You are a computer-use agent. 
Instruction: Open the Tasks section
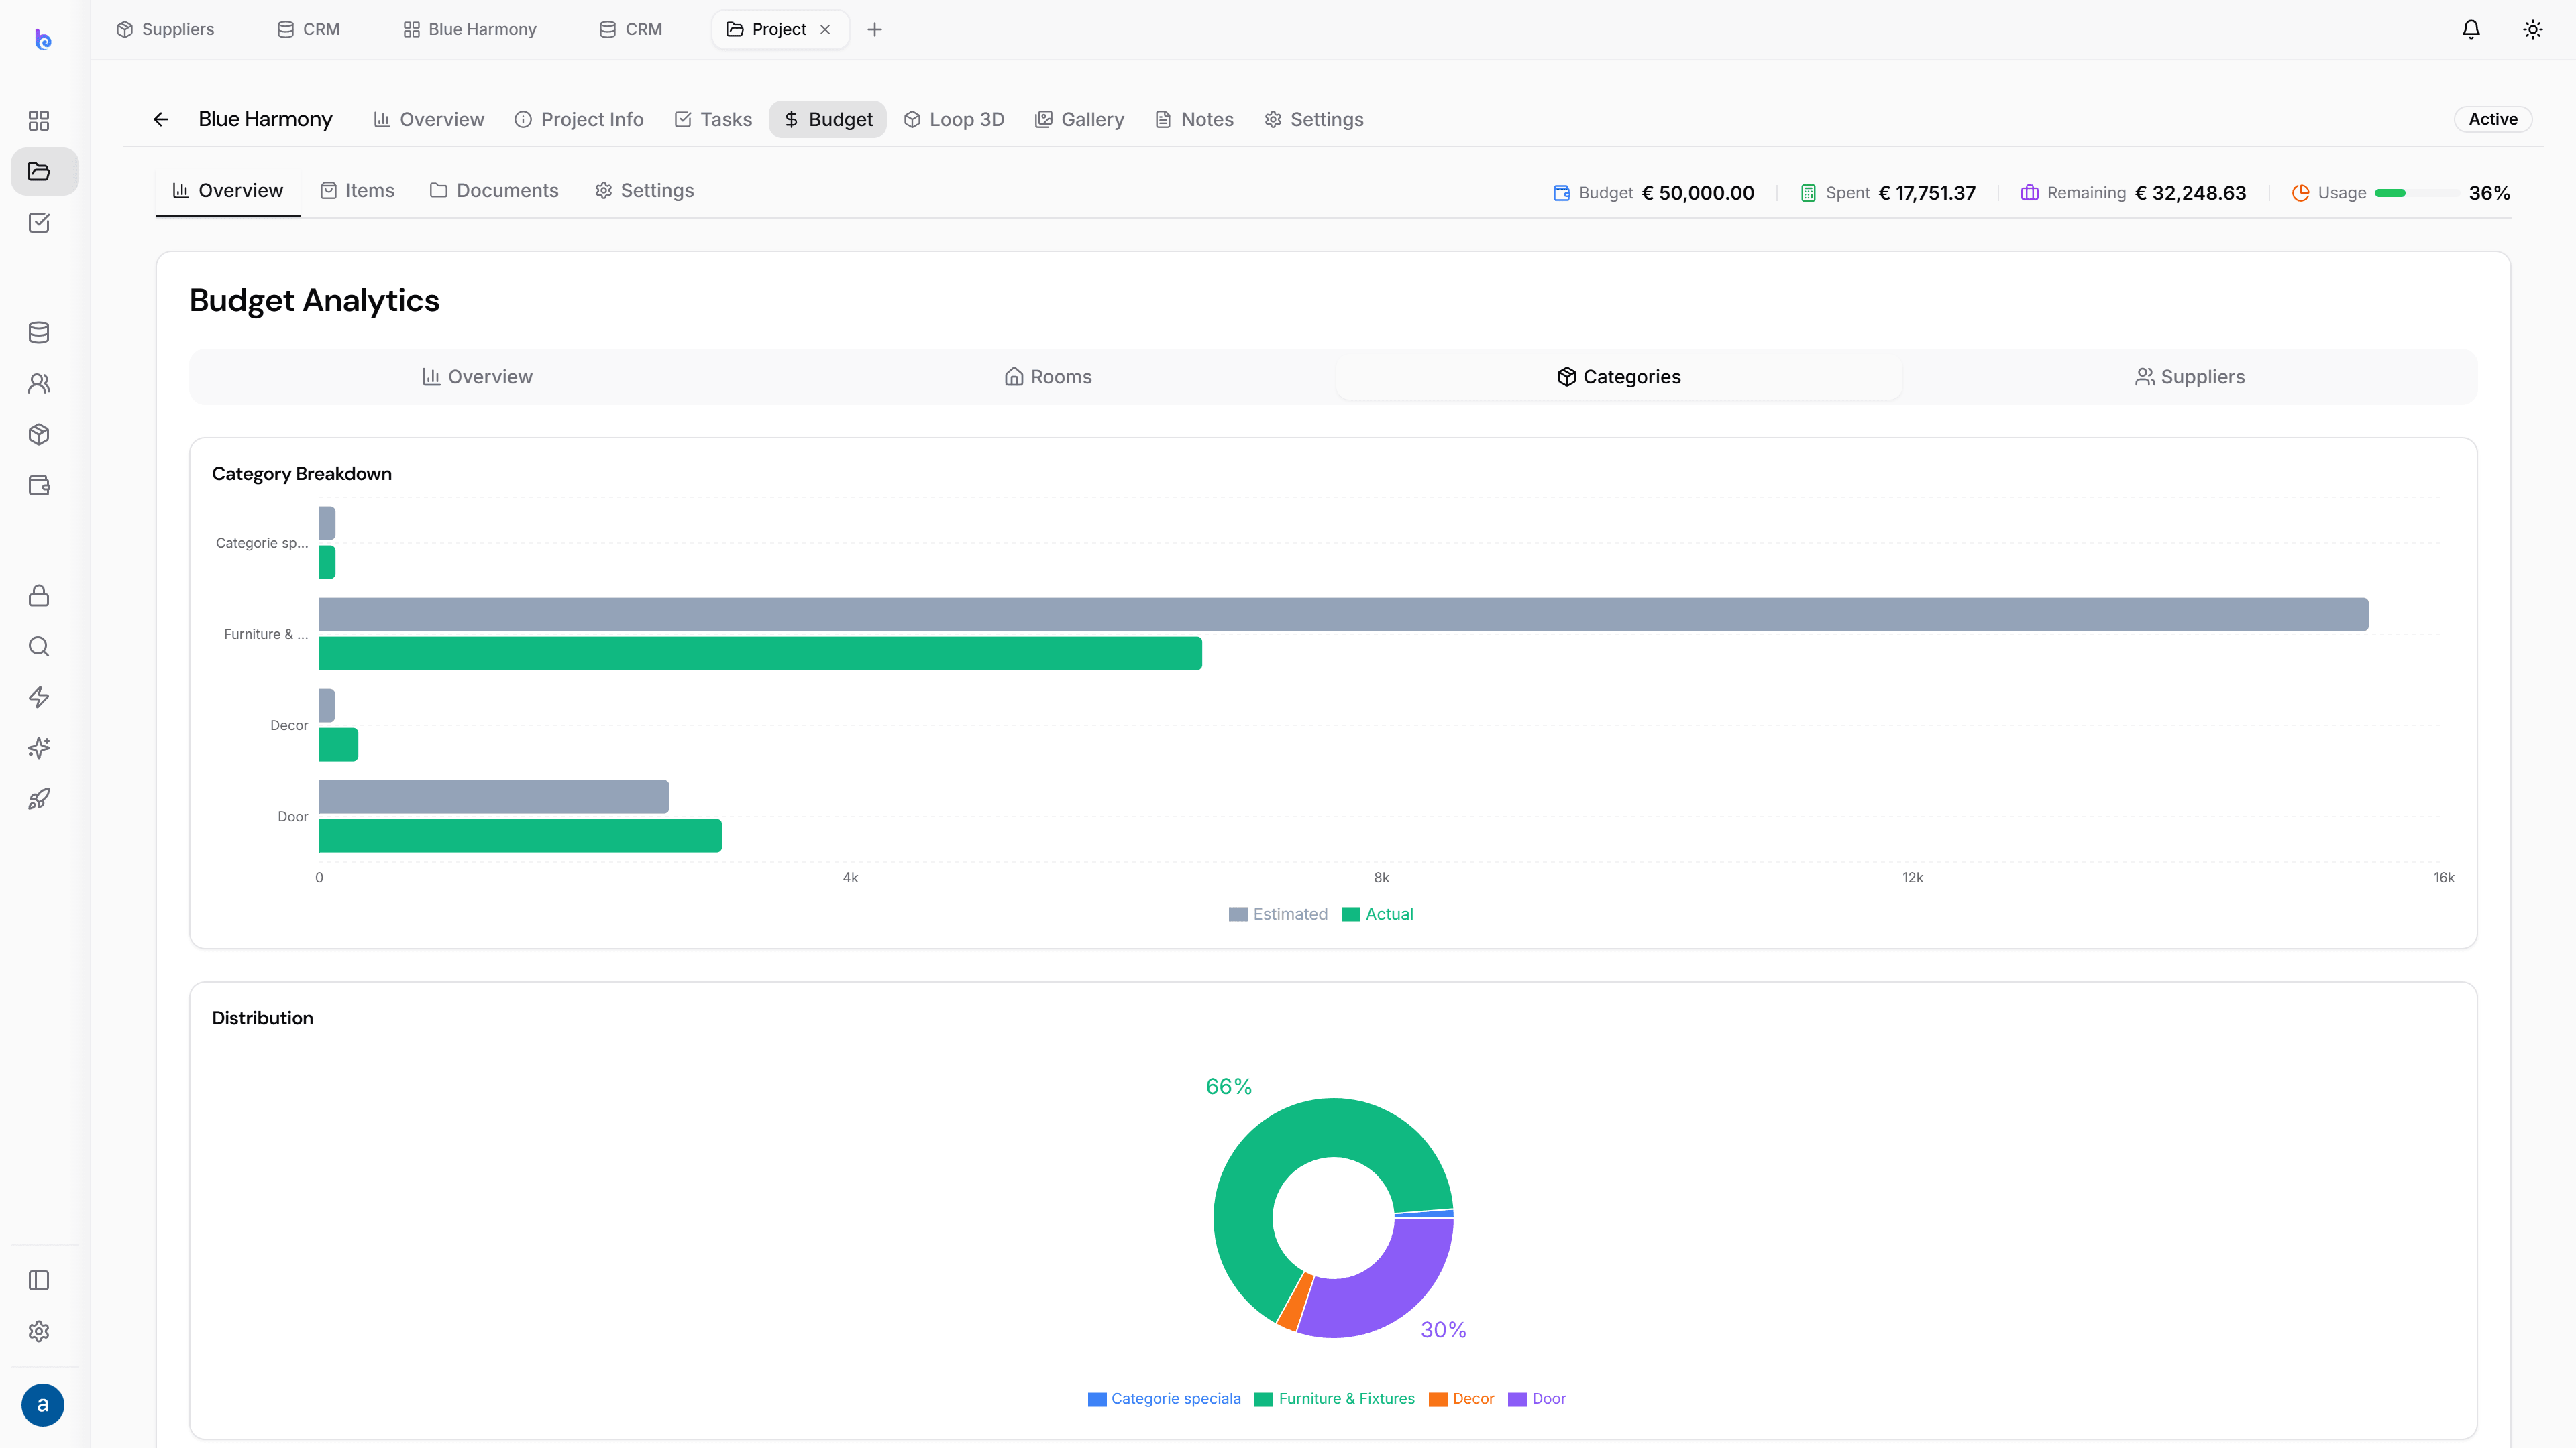(713, 119)
